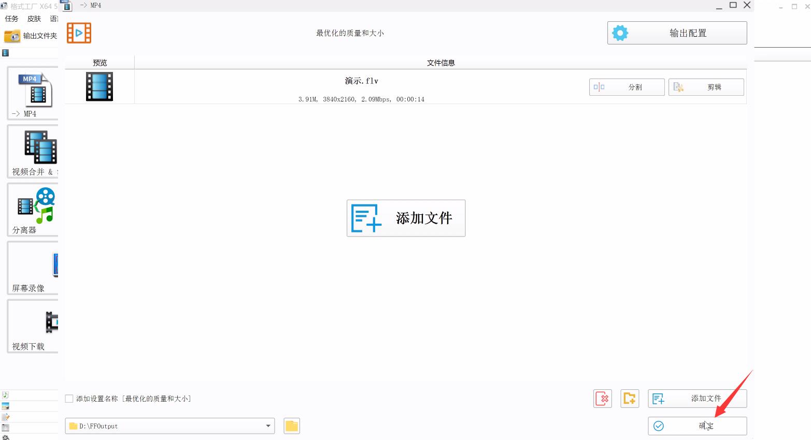Enable 添加设置名称 checkbox

click(69, 399)
